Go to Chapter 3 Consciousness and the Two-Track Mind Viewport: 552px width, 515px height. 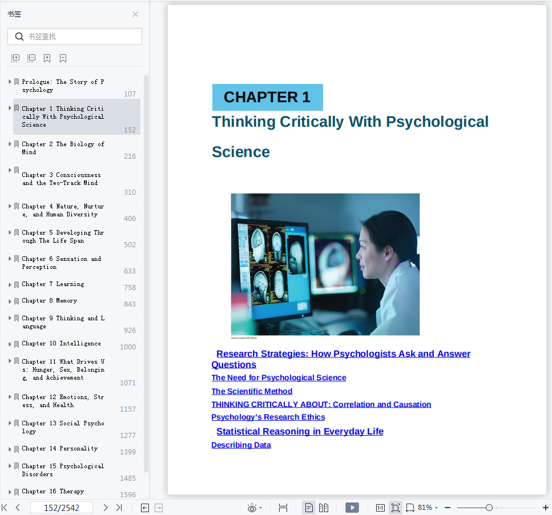(61, 179)
